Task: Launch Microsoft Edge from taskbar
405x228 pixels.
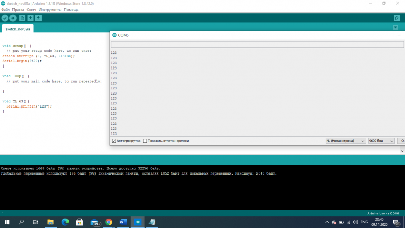Action: [65, 222]
